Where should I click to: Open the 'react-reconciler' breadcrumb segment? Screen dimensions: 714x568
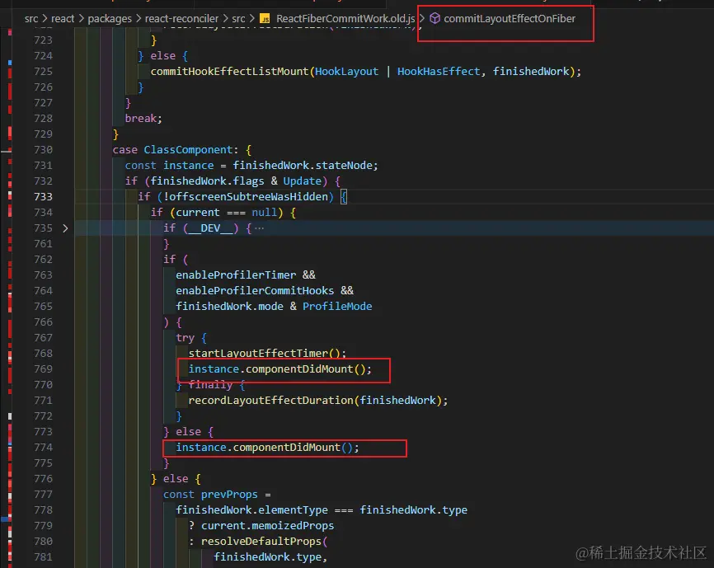pos(181,19)
